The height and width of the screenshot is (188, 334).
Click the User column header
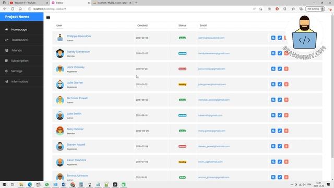[59, 26]
